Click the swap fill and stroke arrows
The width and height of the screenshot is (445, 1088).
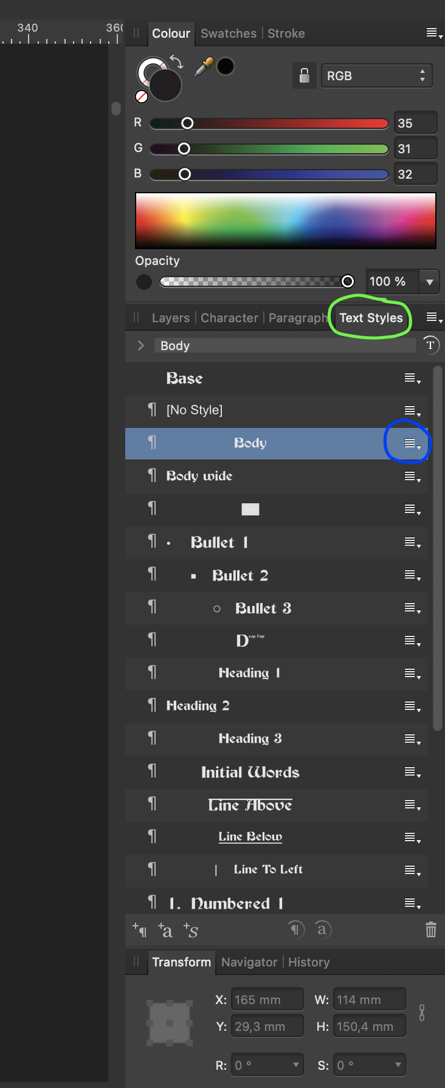(176, 61)
